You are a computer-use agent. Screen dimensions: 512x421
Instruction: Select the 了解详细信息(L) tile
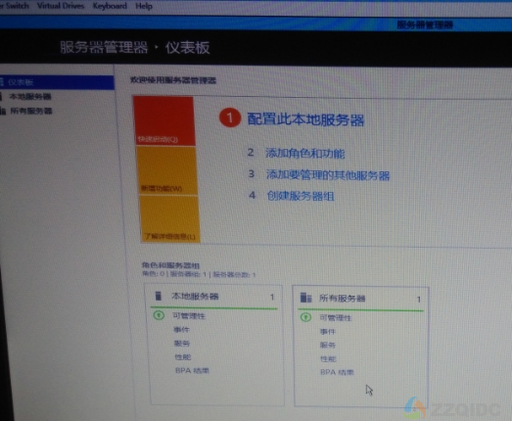click(x=169, y=219)
